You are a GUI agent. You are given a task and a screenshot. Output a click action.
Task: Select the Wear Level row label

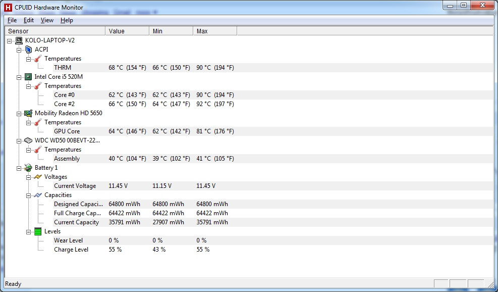68,240
